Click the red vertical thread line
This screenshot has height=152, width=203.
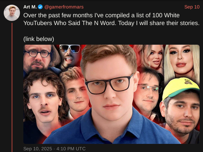pos(12,87)
